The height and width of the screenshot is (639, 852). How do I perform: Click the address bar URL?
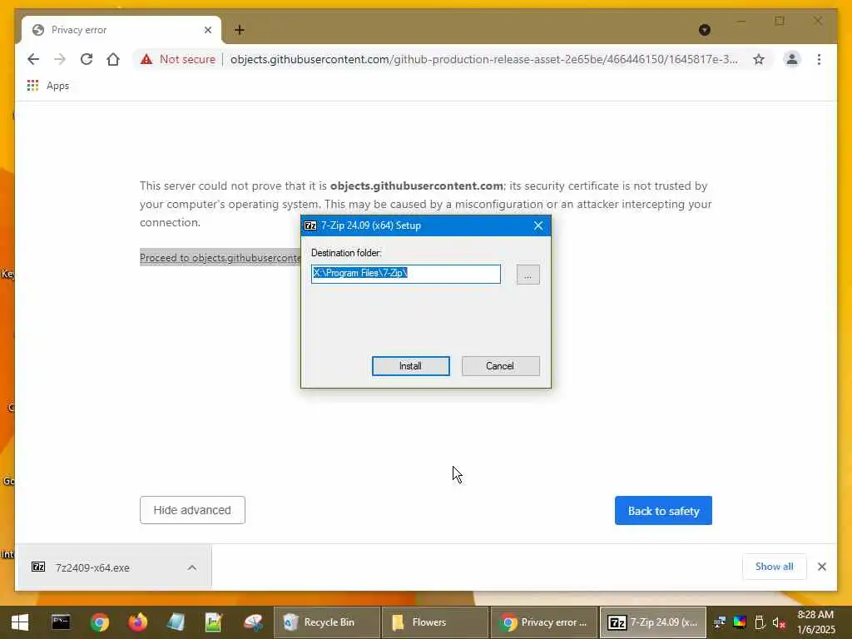(483, 59)
